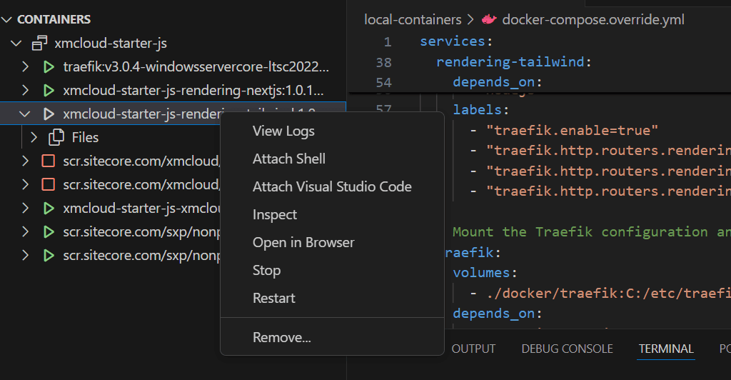Screen dimensions: 731x380
Task: Select Attach Shell menu entry
Action: 288,159
